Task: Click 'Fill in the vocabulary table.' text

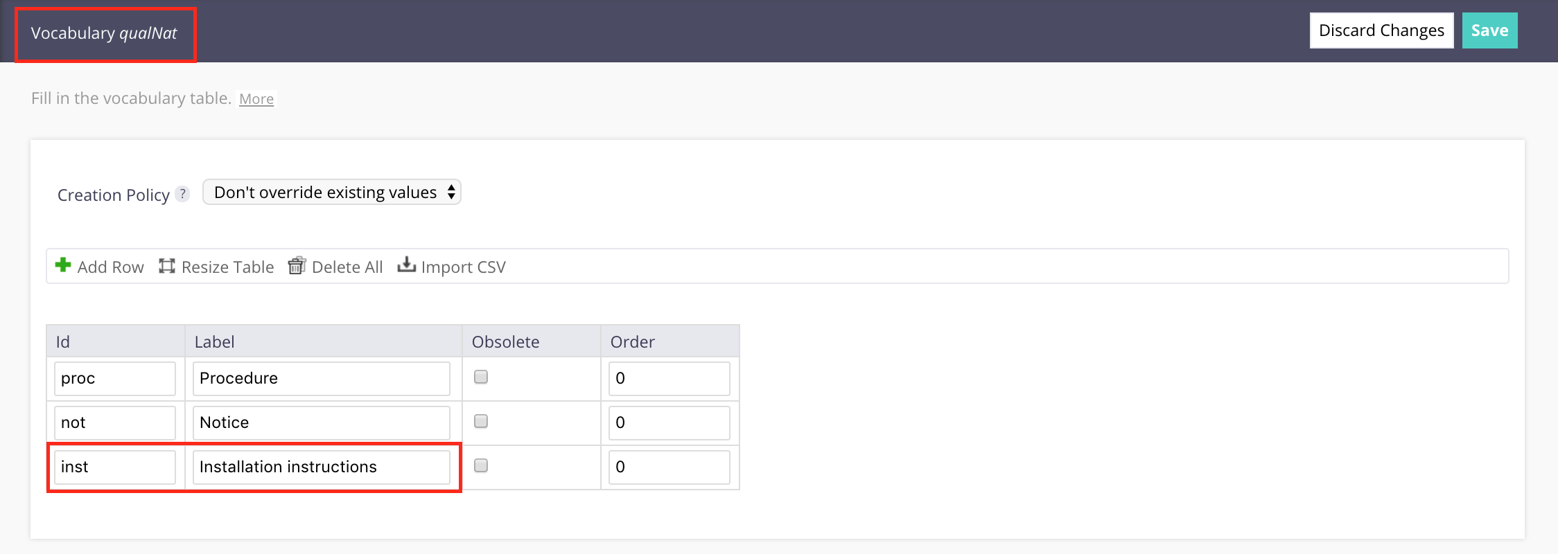Action: [131, 98]
